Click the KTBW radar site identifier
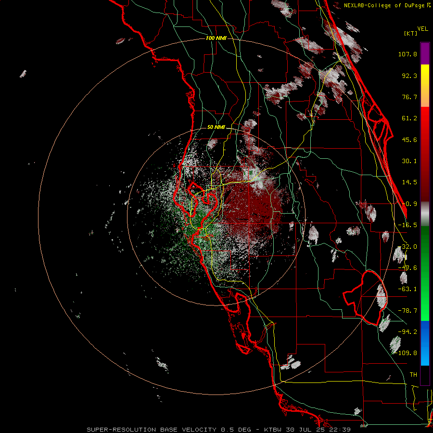Screen dimensions: 433x433 pyautogui.click(x=273, y=430)
